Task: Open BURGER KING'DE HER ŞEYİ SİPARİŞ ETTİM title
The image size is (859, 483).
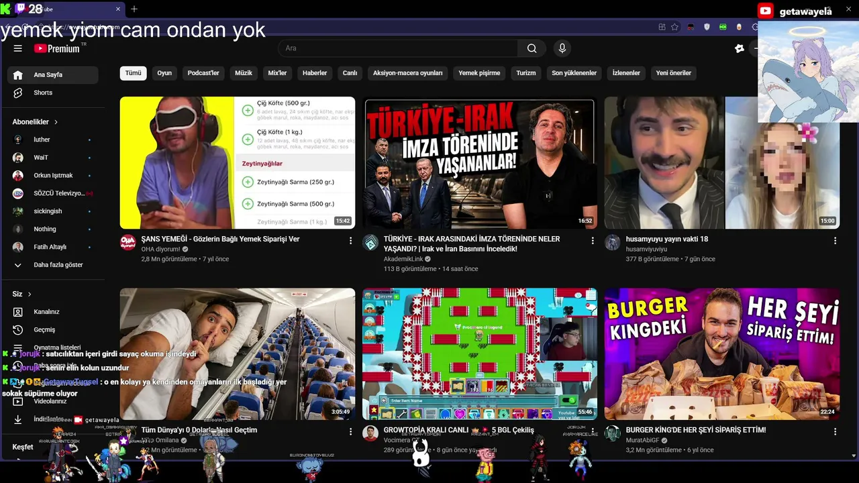Action: pos(696,430)
